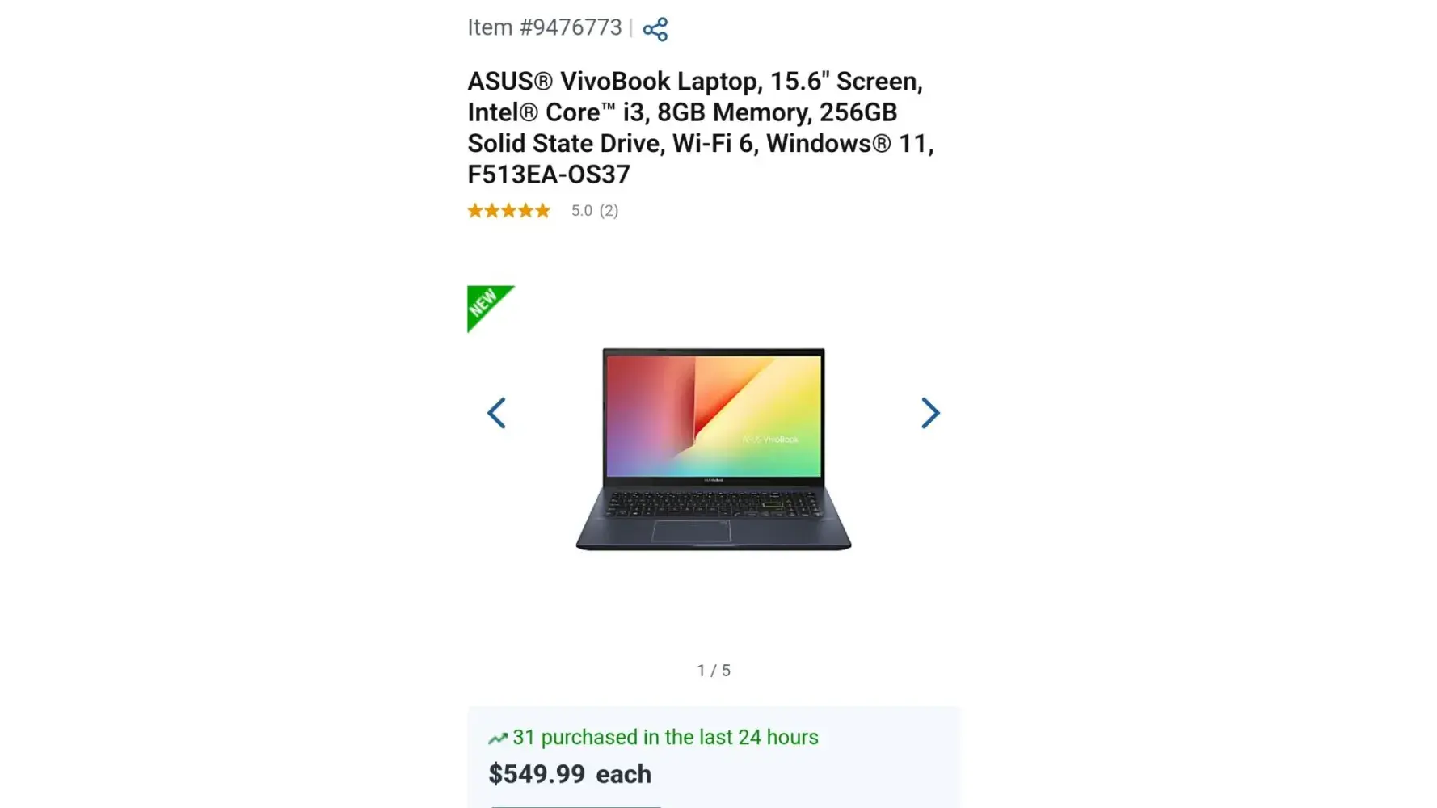
Task: Show the previous product image
Action: pyautogui.click(x=496, y=413)
